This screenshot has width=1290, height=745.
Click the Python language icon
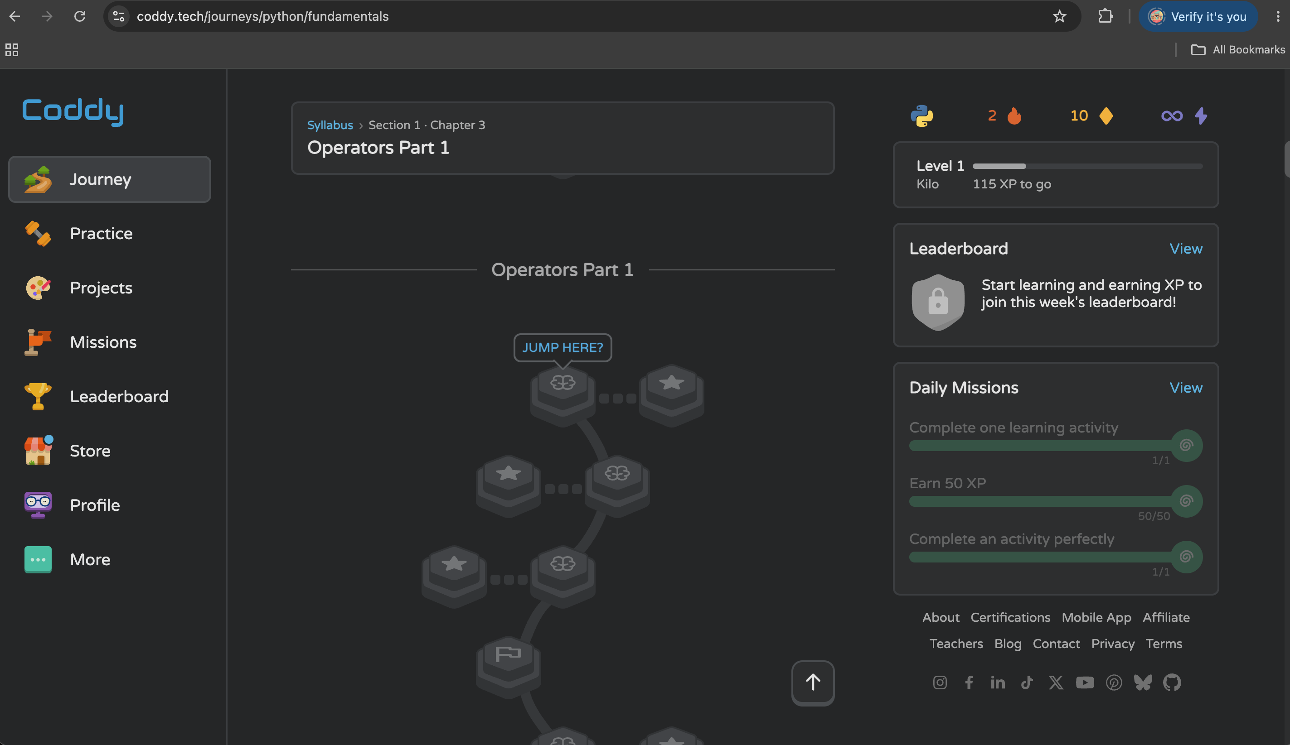[x=922, y=115]
